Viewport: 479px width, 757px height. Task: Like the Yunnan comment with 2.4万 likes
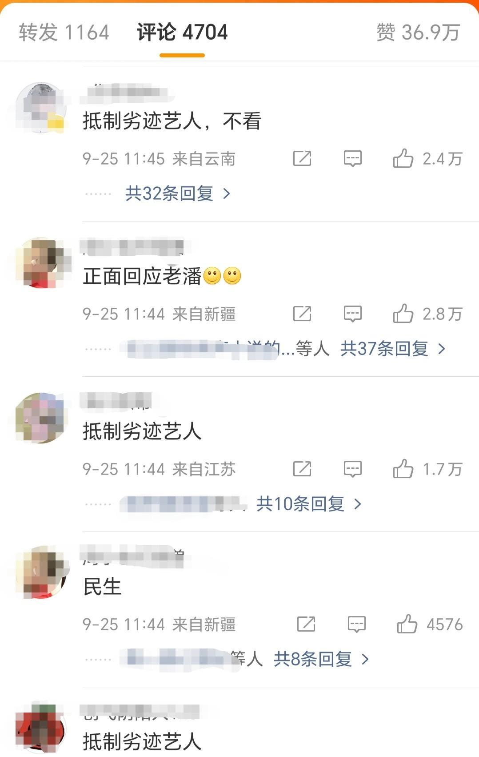[x=403, y=158]
